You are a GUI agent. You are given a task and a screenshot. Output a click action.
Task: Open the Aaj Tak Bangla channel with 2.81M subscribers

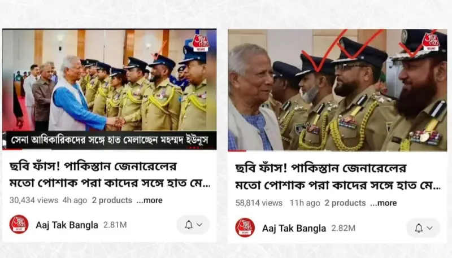coord(67,225)
